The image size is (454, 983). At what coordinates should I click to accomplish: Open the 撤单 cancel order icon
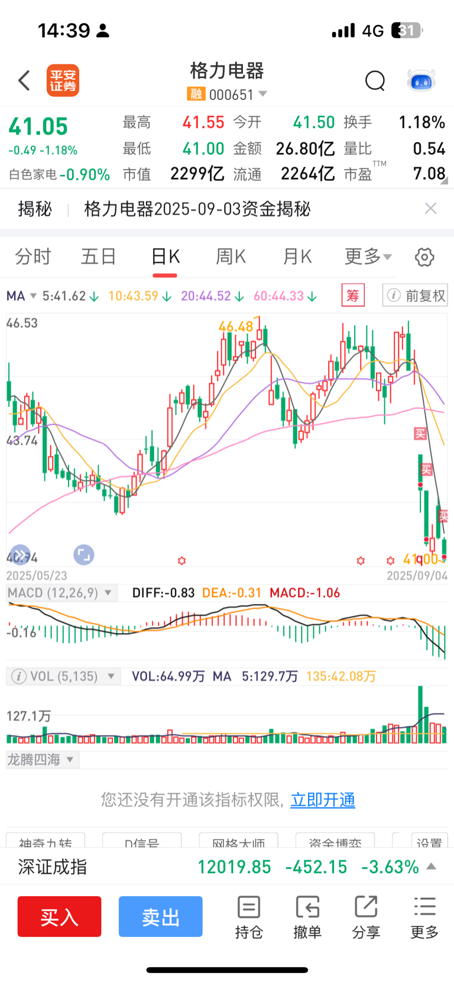click(307, 917)
